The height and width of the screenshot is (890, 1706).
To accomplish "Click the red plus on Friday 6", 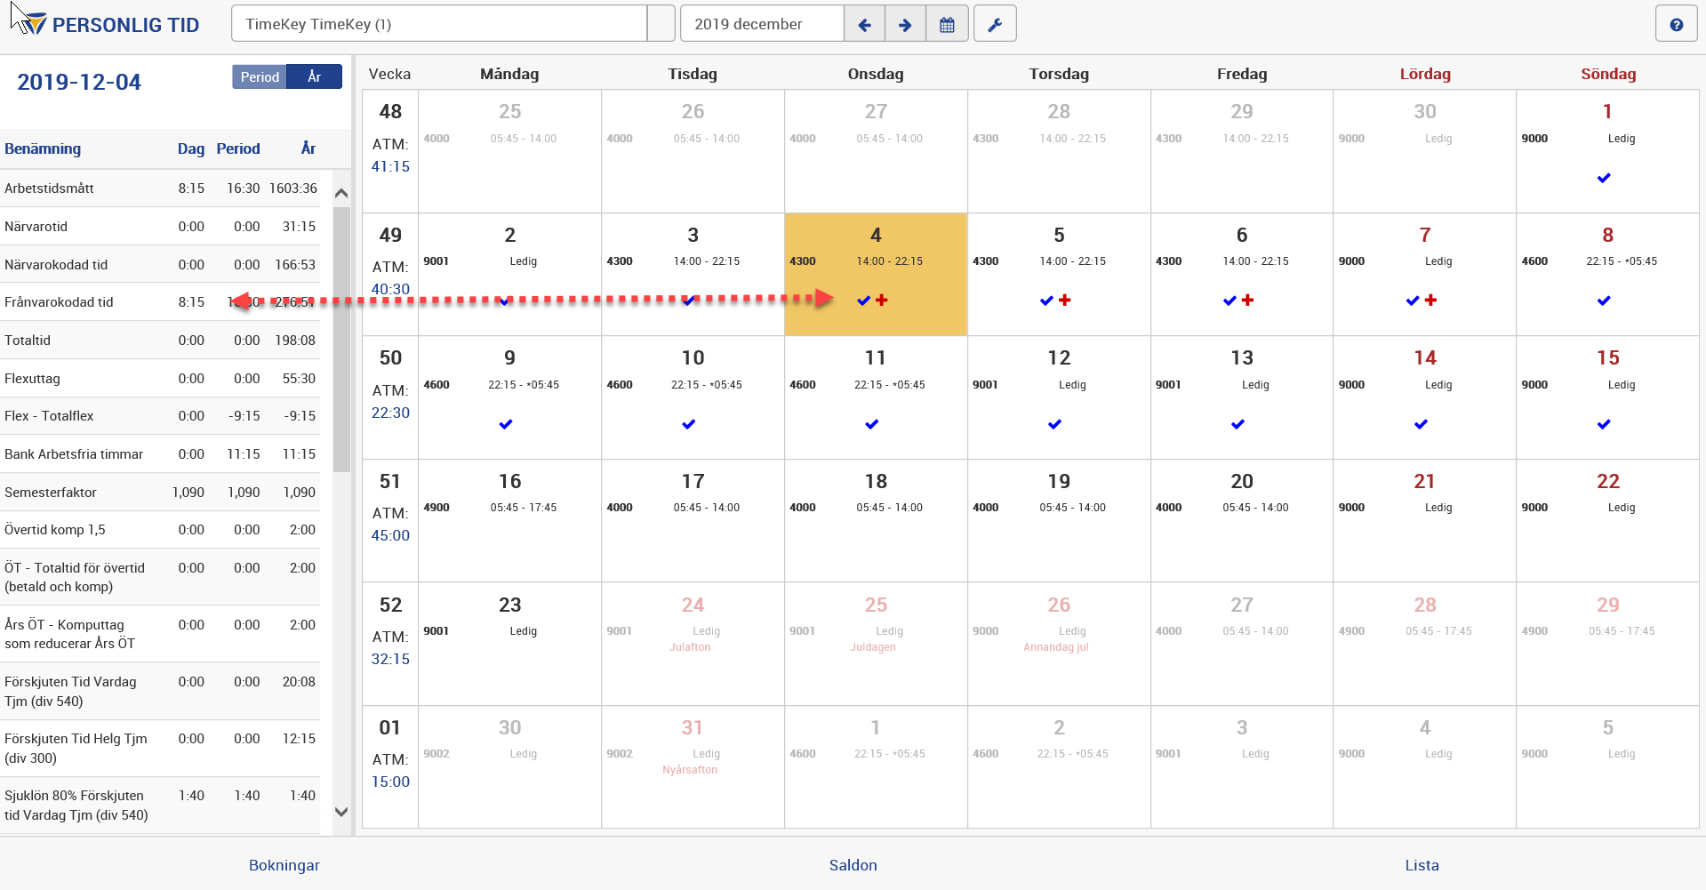I will (1248, 301).
